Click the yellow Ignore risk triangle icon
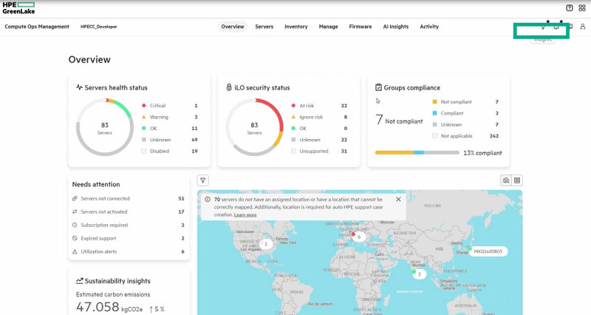 pyautogui.click(x=293, y=117)
